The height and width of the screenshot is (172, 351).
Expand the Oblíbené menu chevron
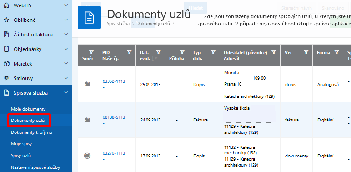[x=66, y=20]
